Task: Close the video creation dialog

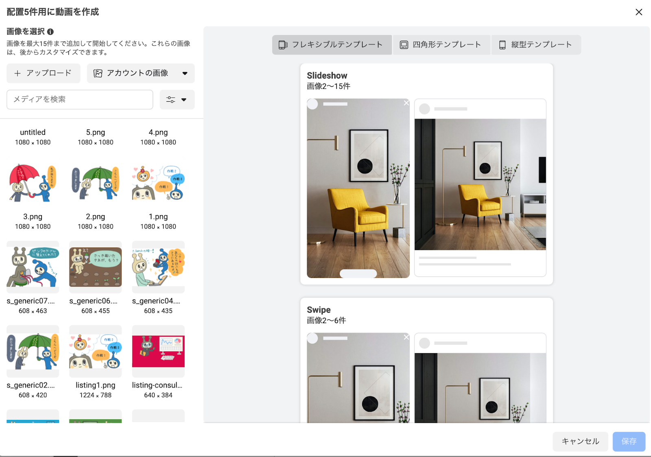Action: tap(638, 12)
